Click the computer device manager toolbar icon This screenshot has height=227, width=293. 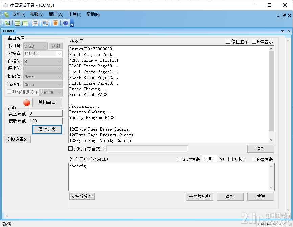click(x=45, y=23)
